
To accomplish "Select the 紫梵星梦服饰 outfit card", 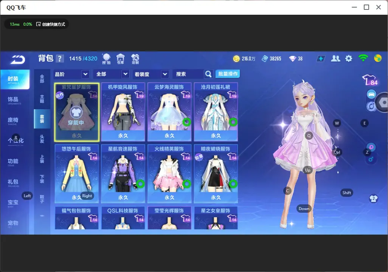I will coord(77,112).
